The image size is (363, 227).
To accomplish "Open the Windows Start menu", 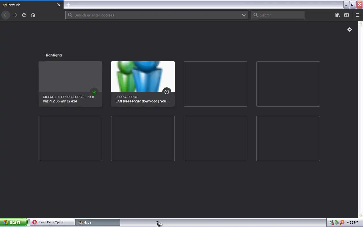I will (13, 222).
